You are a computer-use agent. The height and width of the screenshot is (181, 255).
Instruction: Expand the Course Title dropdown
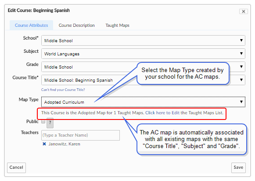143,80
